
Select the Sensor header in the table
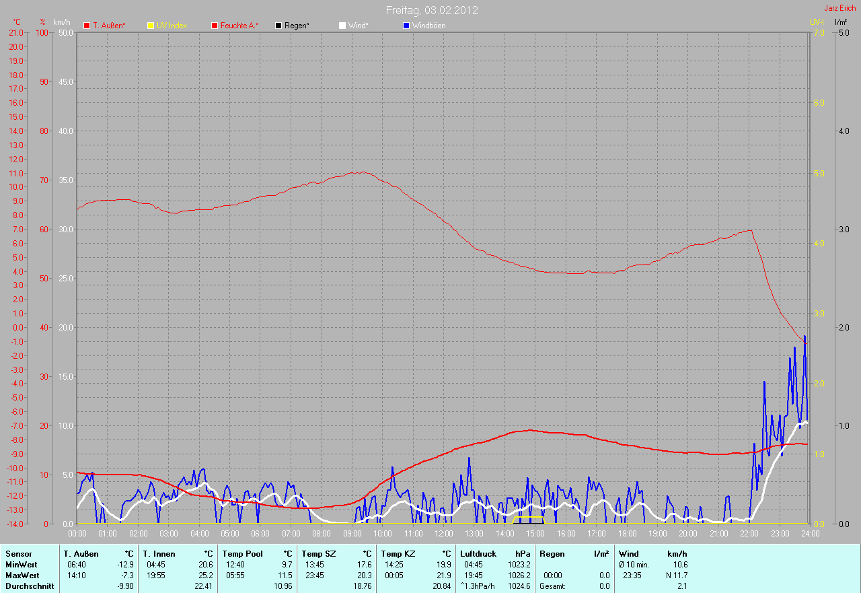(x=18, y=554)
